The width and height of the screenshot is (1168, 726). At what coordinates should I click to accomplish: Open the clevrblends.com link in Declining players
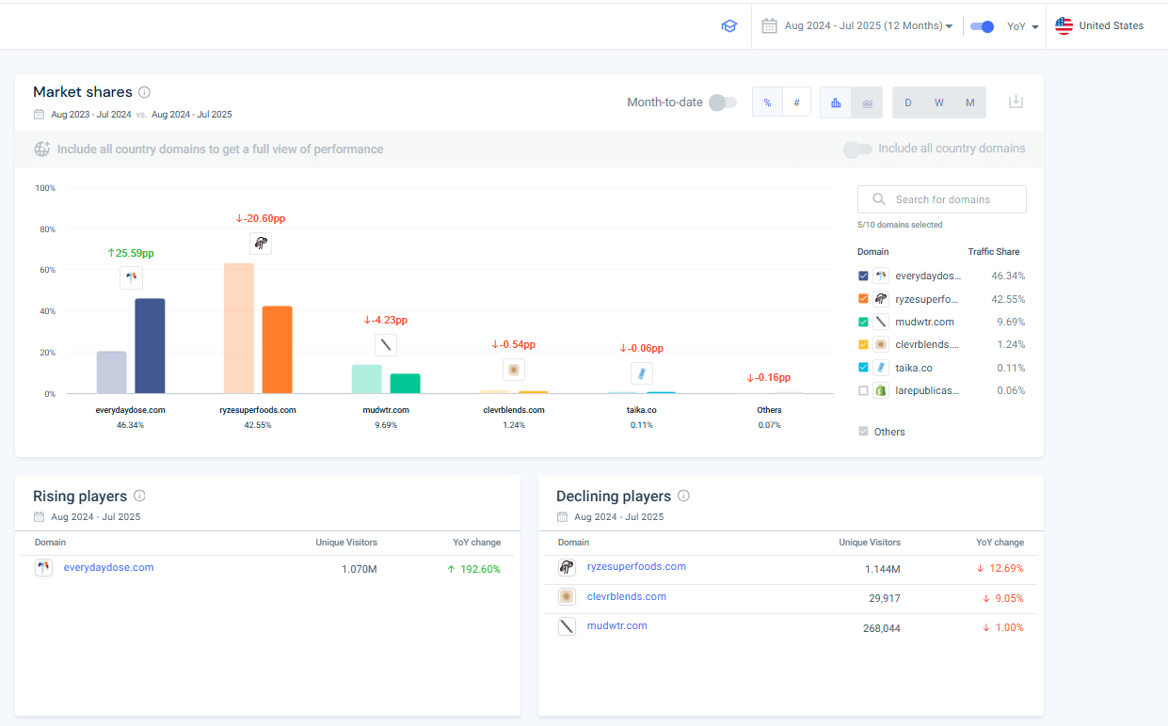click(626, 596)
